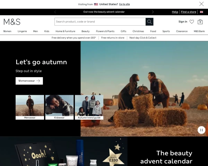
Task: Open the shopping bag icon
Action: click(x=200, y=22)
